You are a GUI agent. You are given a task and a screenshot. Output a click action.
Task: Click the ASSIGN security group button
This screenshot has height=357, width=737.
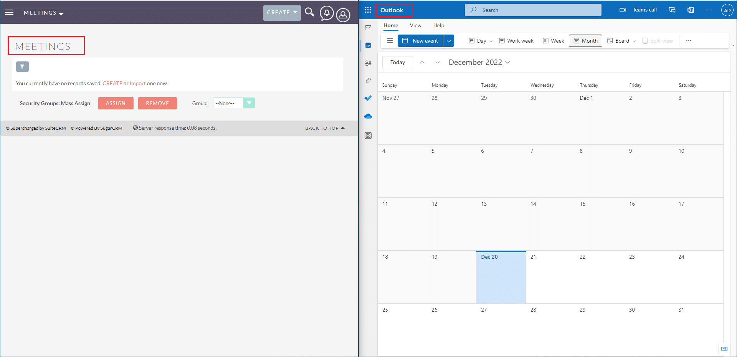[116, 103]
